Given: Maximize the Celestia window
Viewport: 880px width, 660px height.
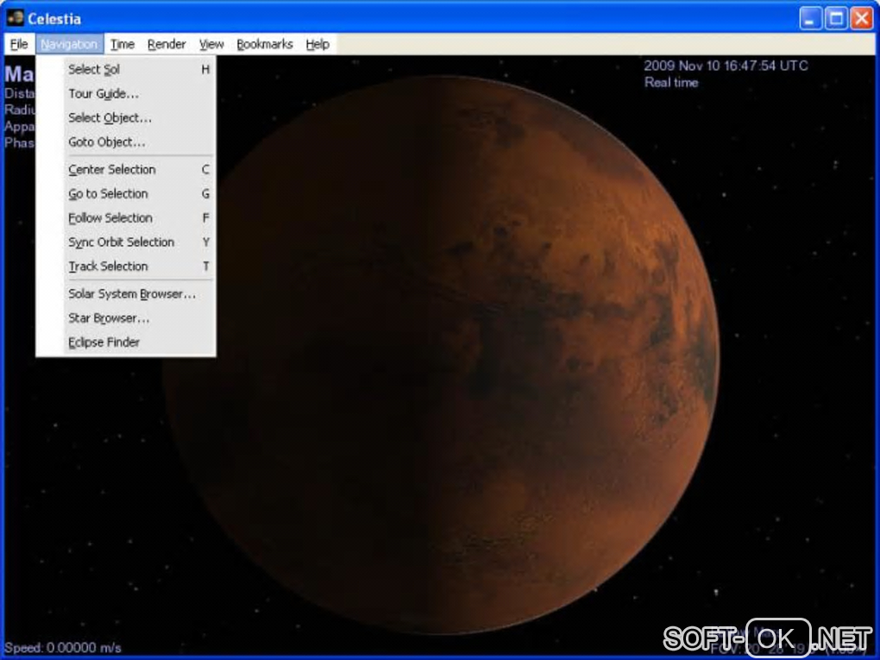Looking at the screenshot, I should 836,18.
